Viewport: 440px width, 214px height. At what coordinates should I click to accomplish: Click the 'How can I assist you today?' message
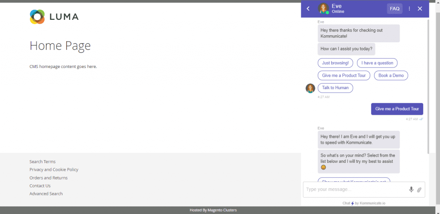point(347,49)
